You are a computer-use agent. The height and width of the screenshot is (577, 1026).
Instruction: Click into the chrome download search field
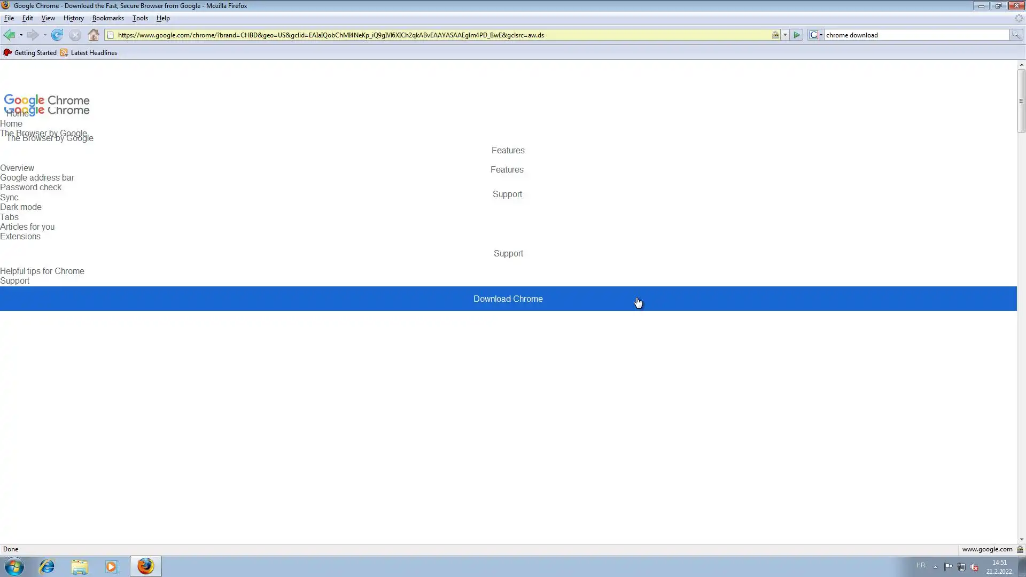pyautogui.click(x=916, y=35)
